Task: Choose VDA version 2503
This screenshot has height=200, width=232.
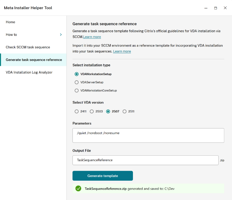Action: coord(92,111)
